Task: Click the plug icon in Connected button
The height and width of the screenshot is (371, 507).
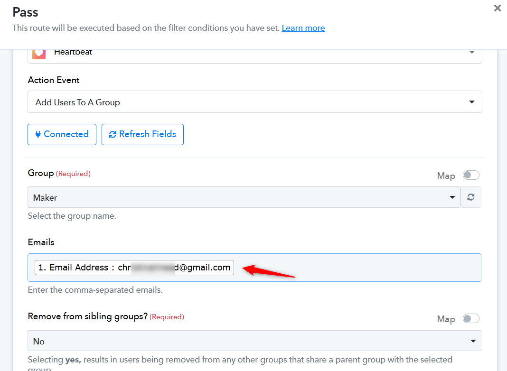Action: (x=38, y=134)
